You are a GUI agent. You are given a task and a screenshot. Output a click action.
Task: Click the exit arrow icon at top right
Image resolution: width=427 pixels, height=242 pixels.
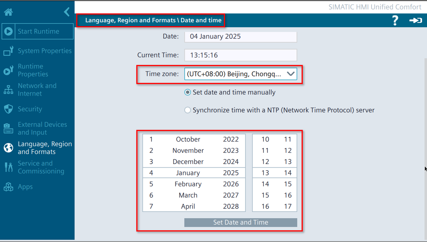(415, 21)
